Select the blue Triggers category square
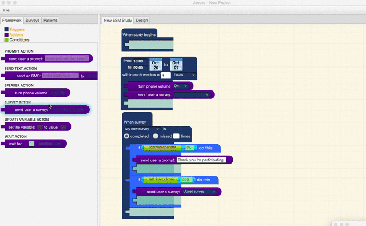Viewport: 366px width, 226px height. click(x=6, y=29)
